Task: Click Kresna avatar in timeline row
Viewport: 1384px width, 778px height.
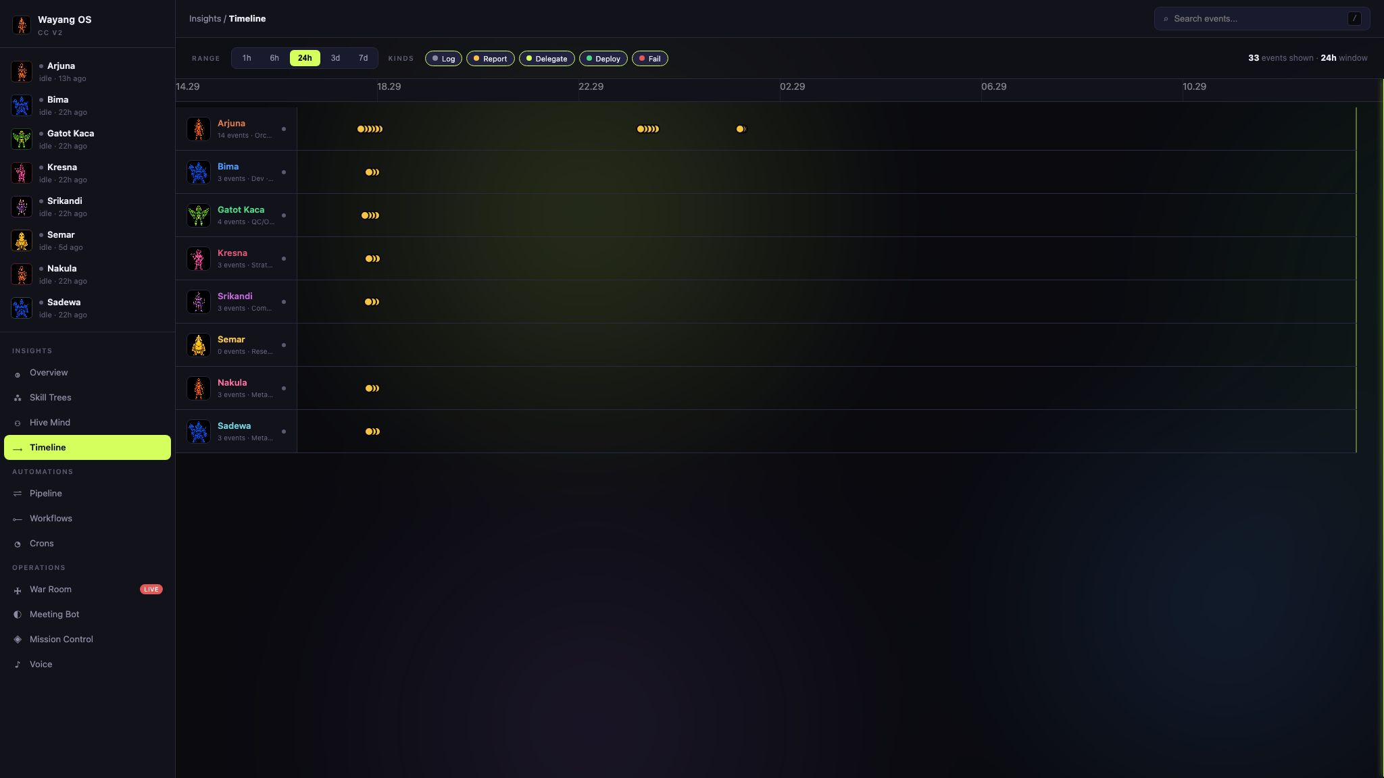Action: pyautogui.click(x=199, y=259)
